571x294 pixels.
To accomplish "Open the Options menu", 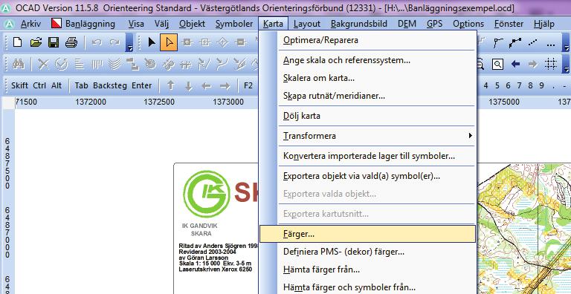I will click(468, 24).
